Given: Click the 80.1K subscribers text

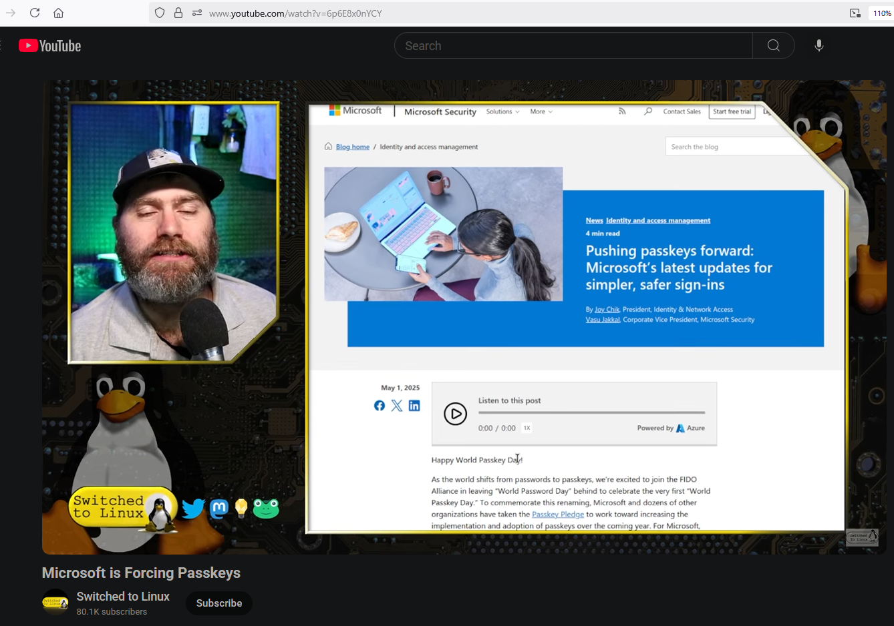Looking at the screenshot, I should tap(112, 611).
